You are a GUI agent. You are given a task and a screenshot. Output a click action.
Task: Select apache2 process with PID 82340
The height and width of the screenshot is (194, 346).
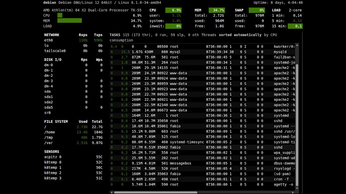pos(202,105)
